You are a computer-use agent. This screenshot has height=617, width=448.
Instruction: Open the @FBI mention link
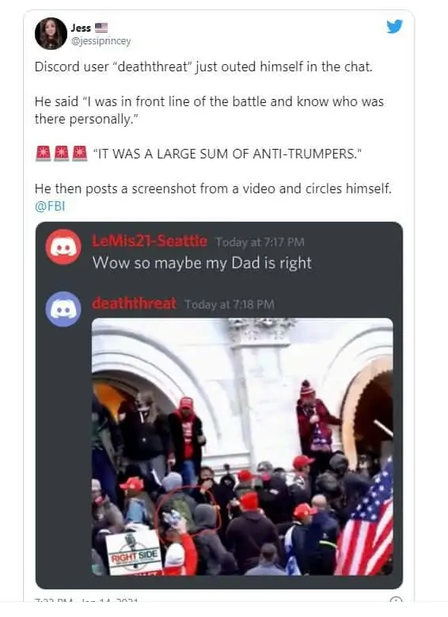click(x=50, y=206)
